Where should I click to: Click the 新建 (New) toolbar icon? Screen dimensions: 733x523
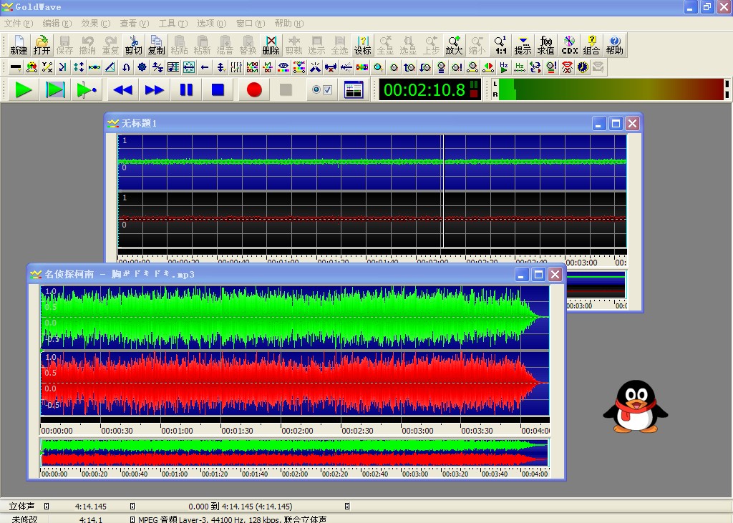click(19, 45)
